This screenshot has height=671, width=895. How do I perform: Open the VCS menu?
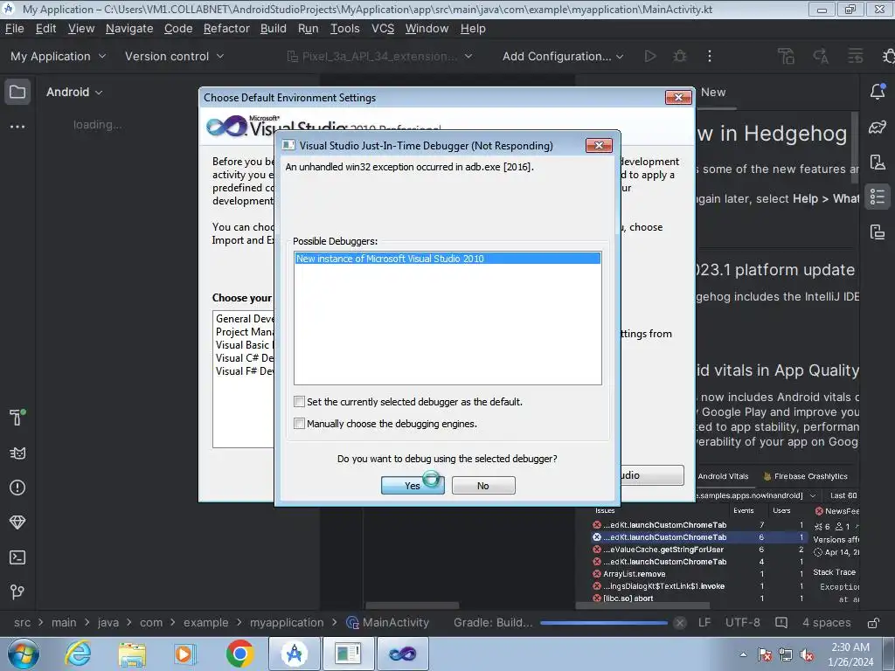coord(383,29)
